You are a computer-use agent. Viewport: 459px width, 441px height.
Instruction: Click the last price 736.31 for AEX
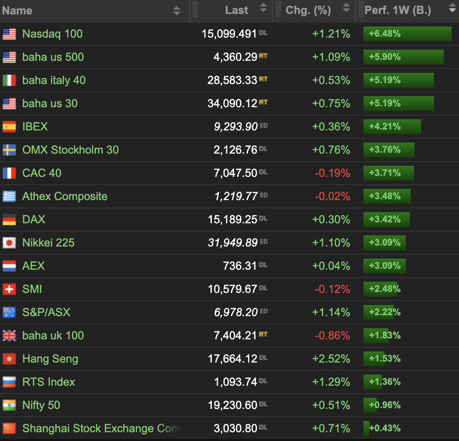(240, 266)
